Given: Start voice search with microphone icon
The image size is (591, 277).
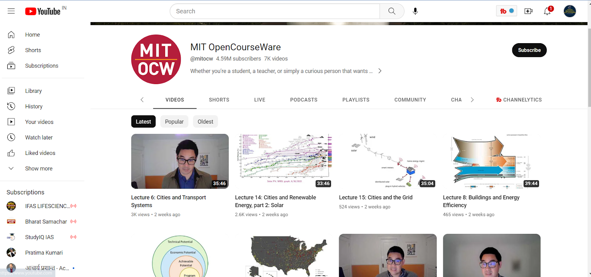Looking at the screenshot, I should tap(415, 11).
